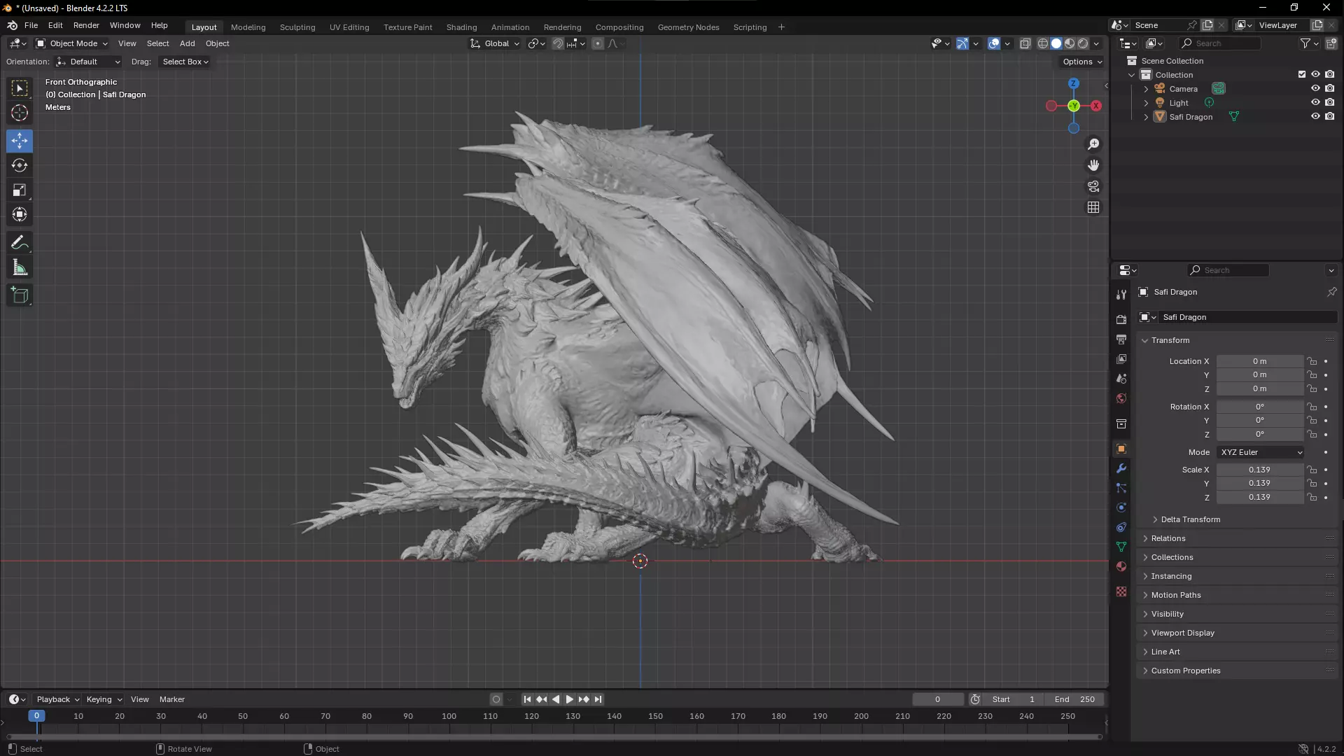Open the Render properties tab
The width and height of the screenshot is (1344, 756).
(1121, 319)
